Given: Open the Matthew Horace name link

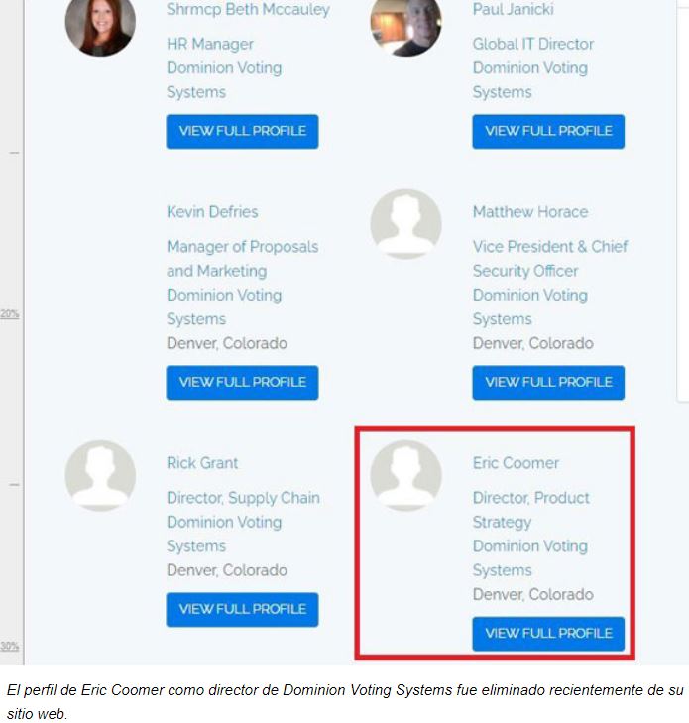Looking at the screenshot, I should coord(530,212).
